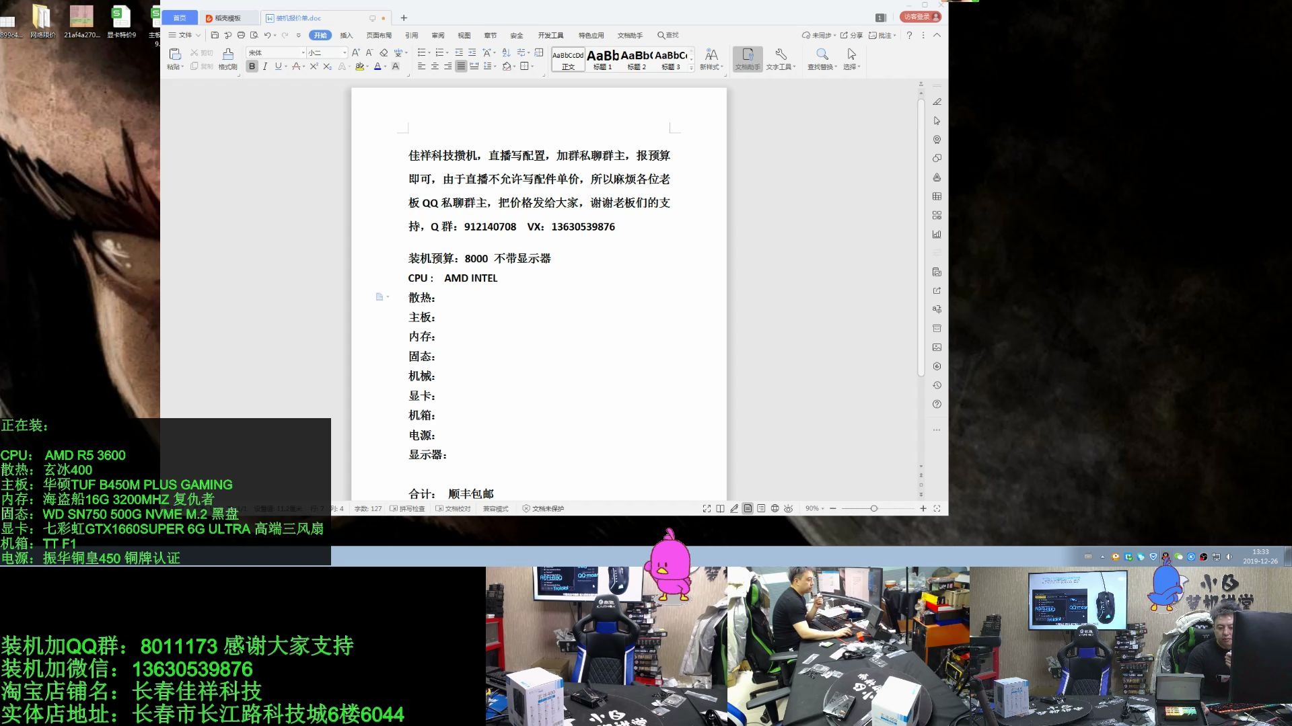
Task: Open Print Preview
Action: (254, 35)
